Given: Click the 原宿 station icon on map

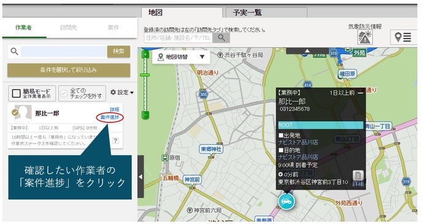Looking at the screenshot, I should pyautogui.click(x=165, y=158).
